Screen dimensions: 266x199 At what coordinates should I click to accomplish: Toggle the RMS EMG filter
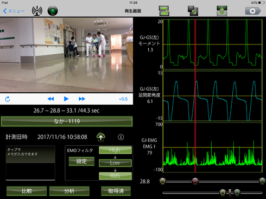[115, 176]
